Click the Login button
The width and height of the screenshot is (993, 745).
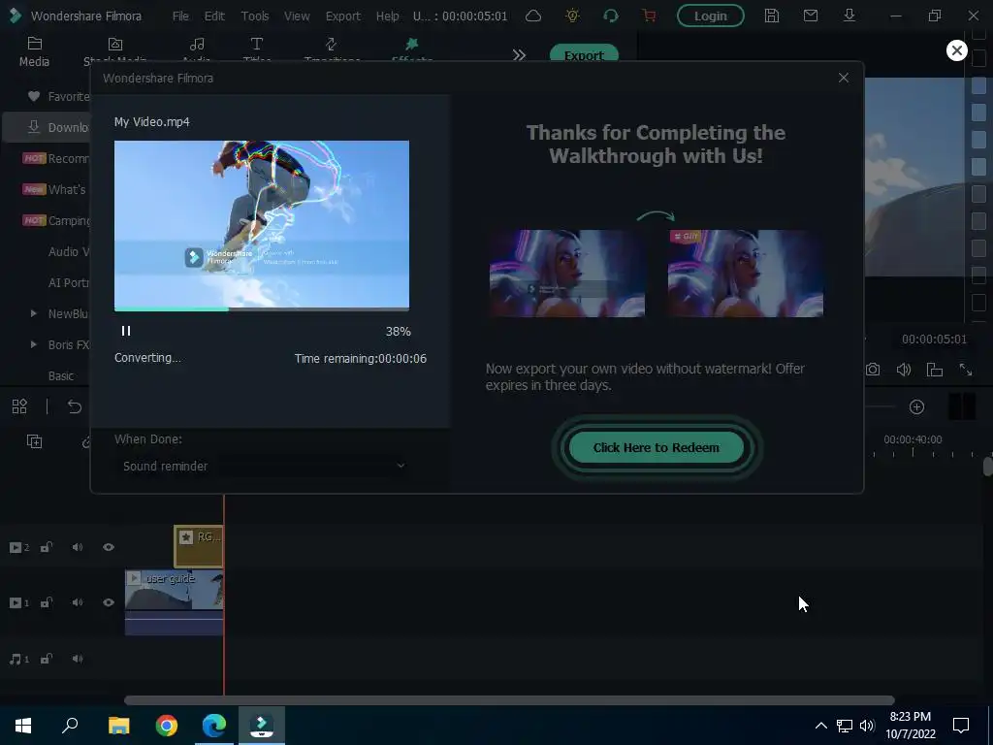pos(710,16)
